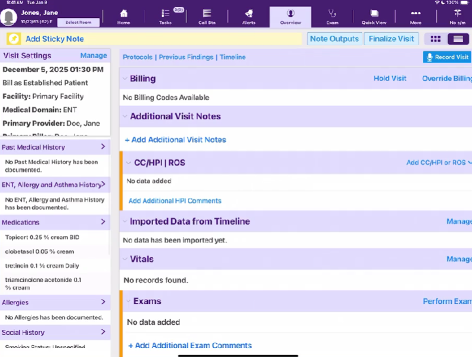Click Hold Visit link
472x357 pixels.
click(390, 78)
